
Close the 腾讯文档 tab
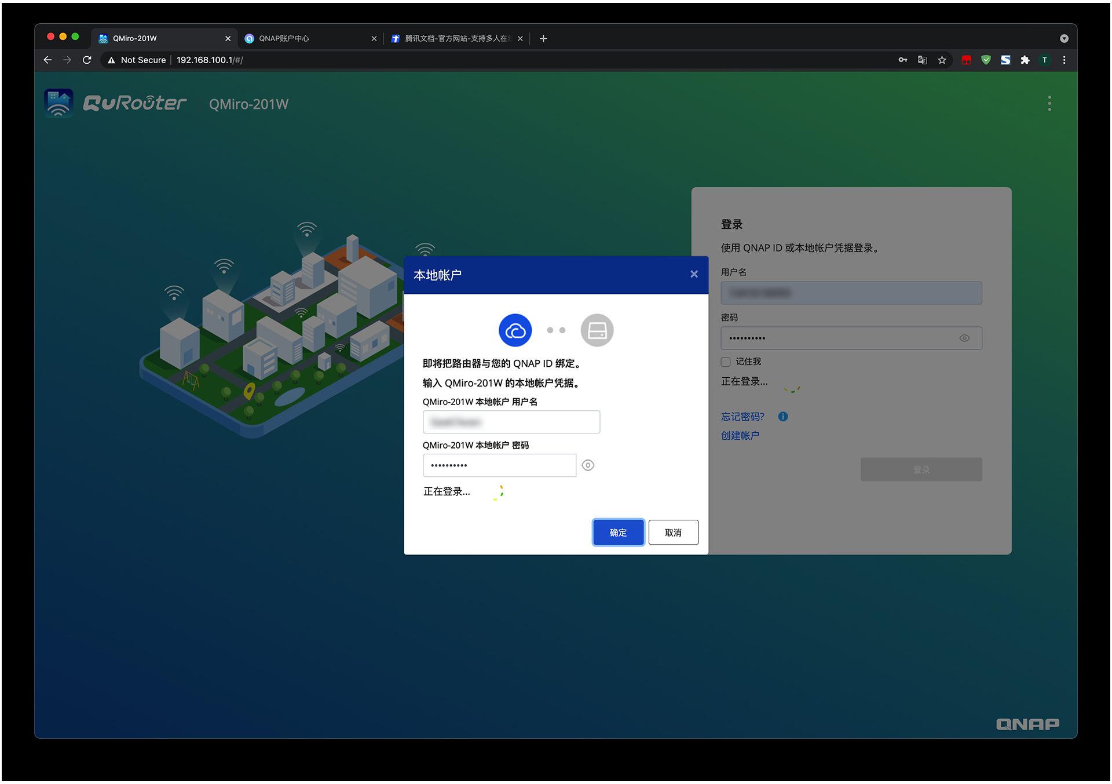click(x=520, y=39)
